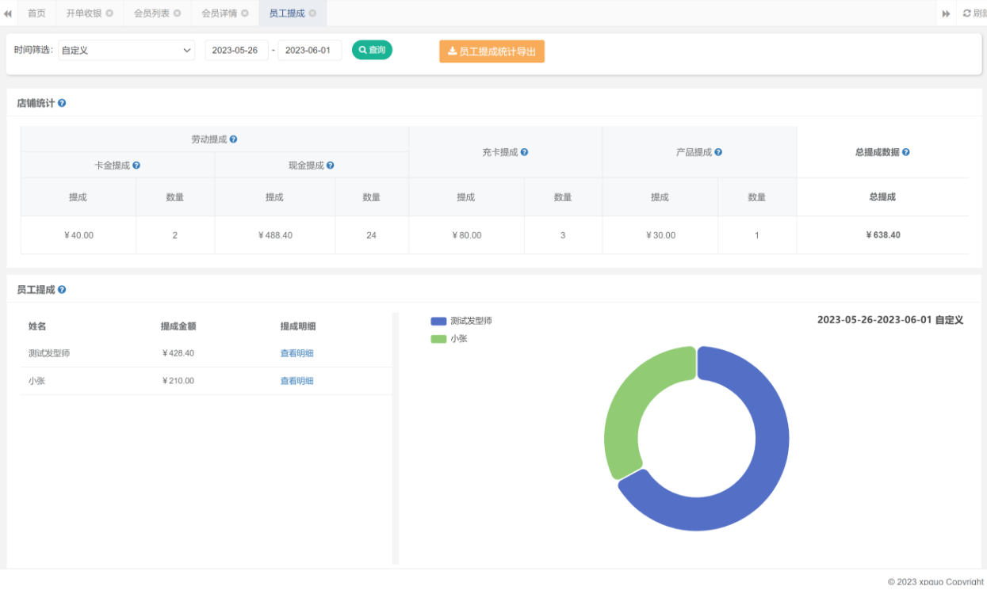Click 卡金提成 amount ¥40.00

78,235
